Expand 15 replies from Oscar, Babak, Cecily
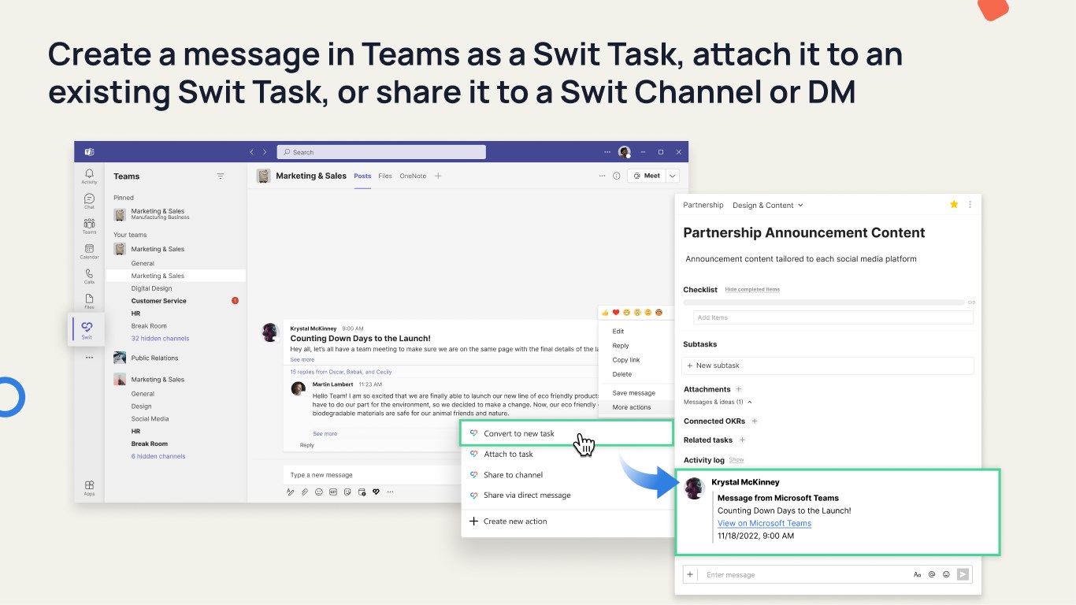The image size is (1076, 605). (x=341, y=372)
